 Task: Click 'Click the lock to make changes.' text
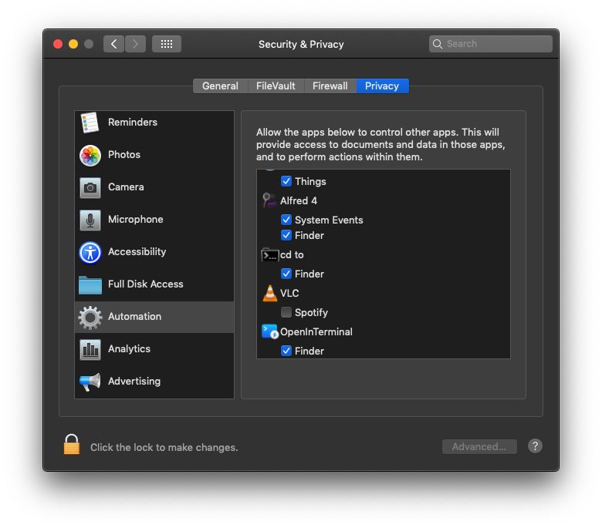pos(164,448)
